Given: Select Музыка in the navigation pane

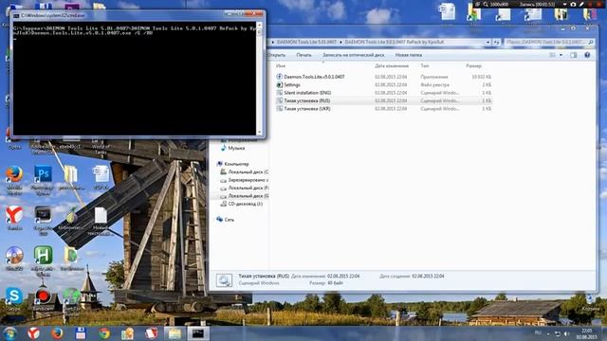Looking at the screenshot, I should point(236,148).
